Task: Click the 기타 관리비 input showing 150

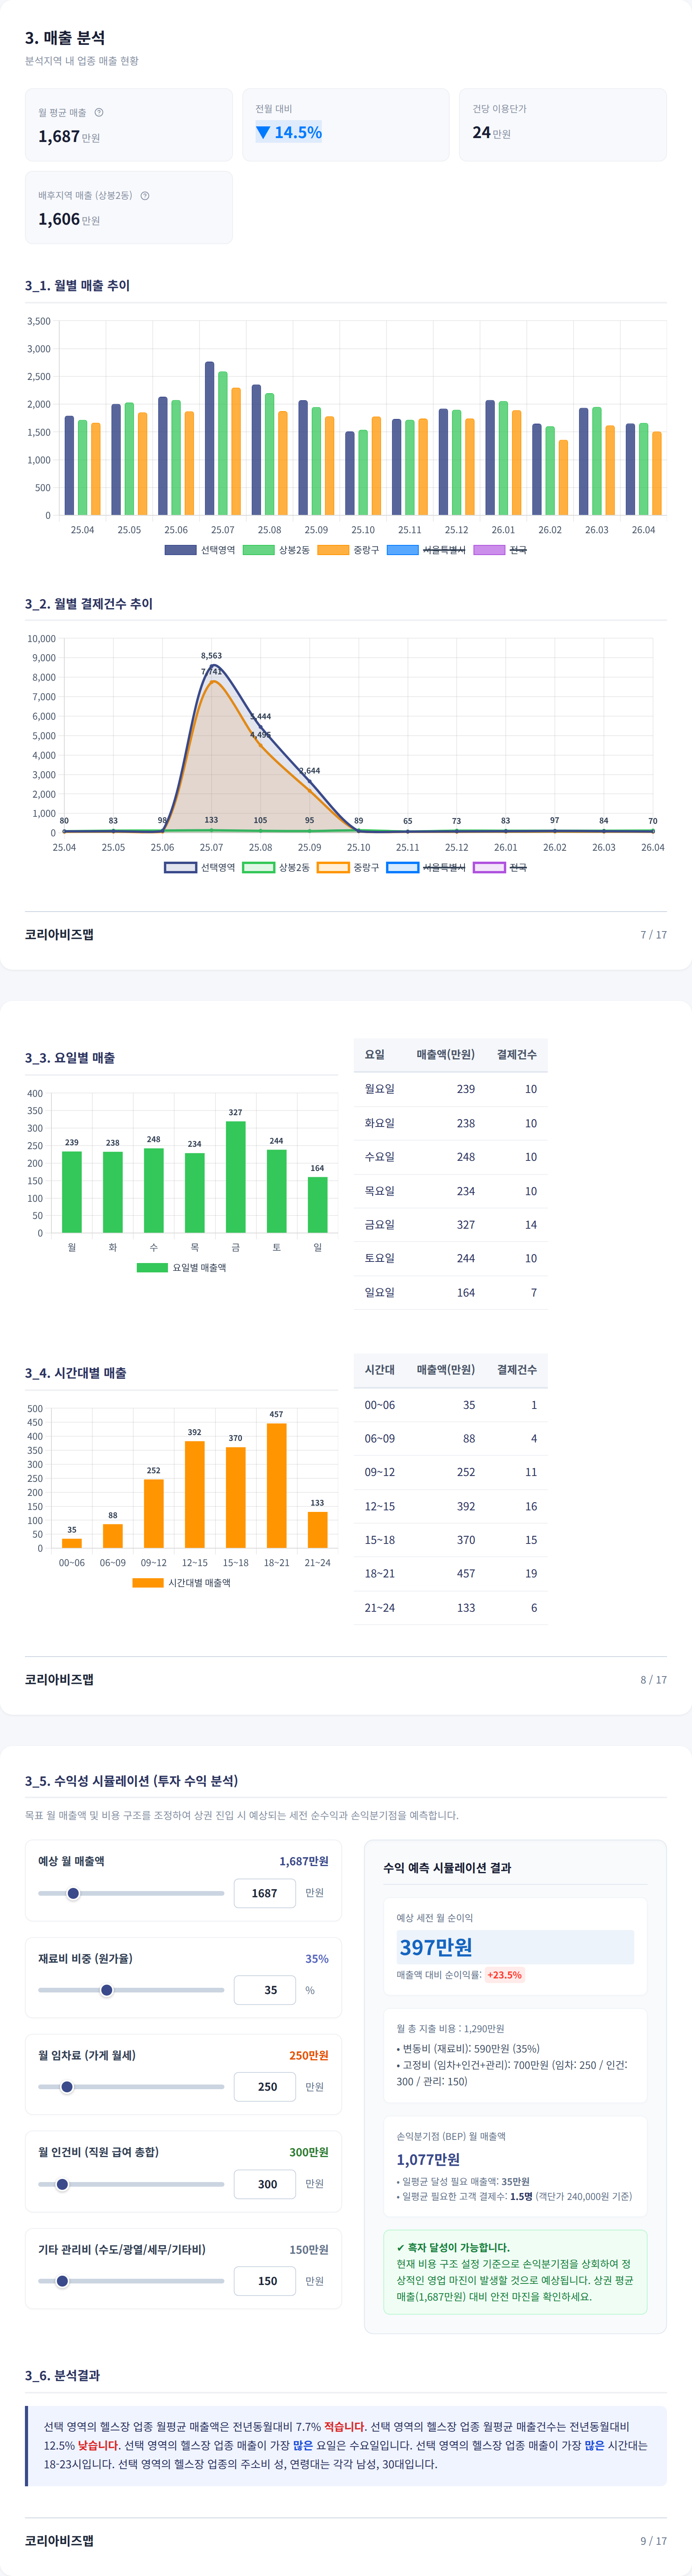Action: click(265, 2281)
